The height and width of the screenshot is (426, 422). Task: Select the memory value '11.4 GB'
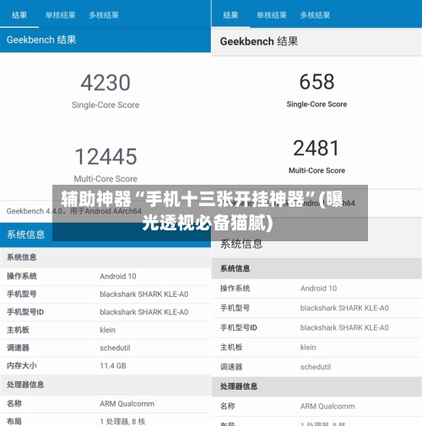113,365
